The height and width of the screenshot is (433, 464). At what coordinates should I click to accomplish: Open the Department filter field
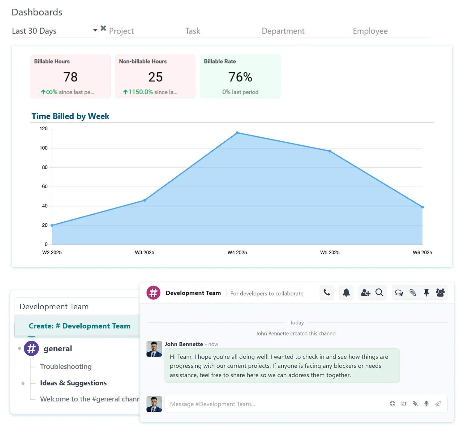click(x=305, y=31)
